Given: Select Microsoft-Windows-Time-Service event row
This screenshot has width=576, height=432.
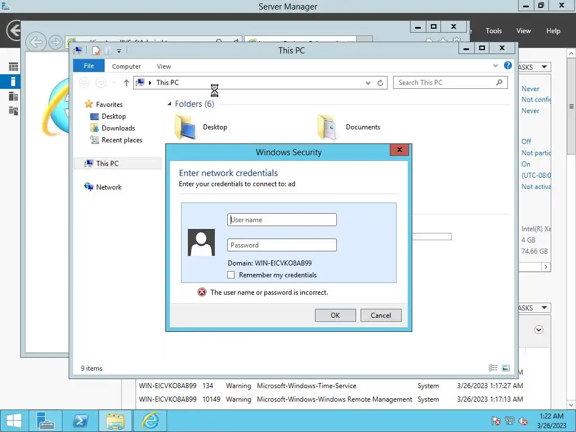Looking at the screenshot, I should tap(331, 386).
